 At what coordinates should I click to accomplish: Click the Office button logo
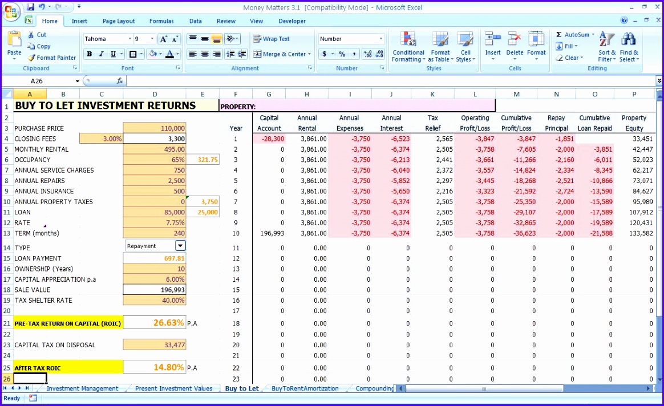tap(11, 11)
